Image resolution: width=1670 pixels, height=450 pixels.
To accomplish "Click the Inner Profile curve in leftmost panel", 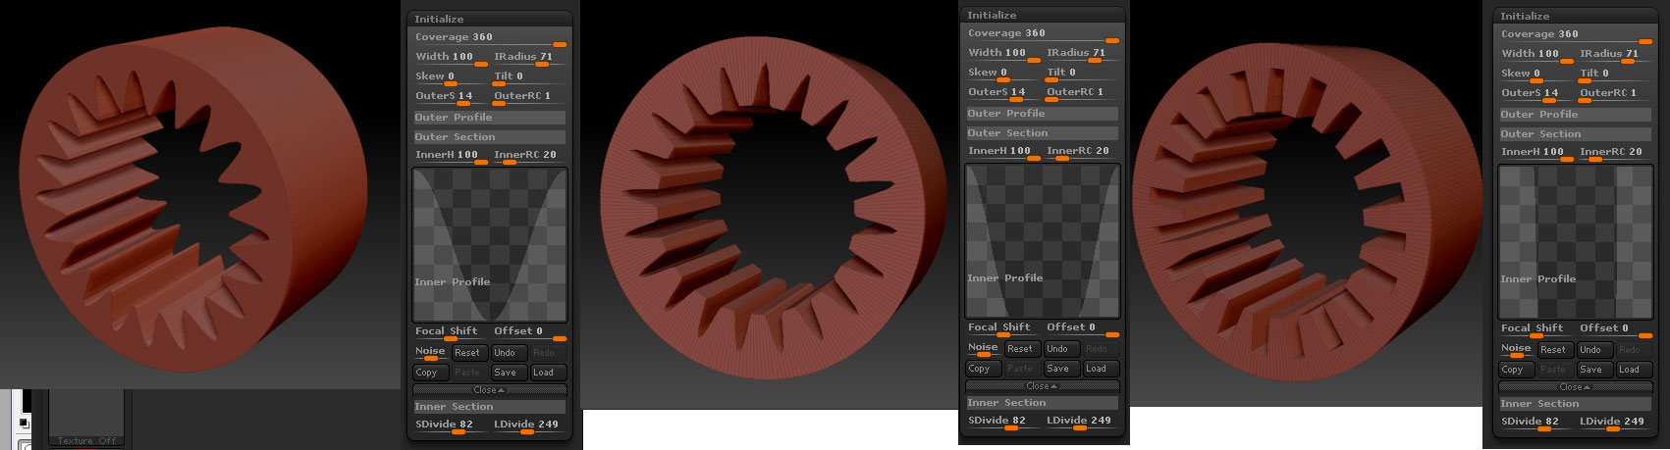I will pyautogui.click(x=489, y=243).
